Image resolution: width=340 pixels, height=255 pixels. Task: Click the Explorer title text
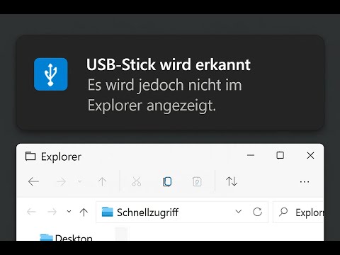coord(61,157)
